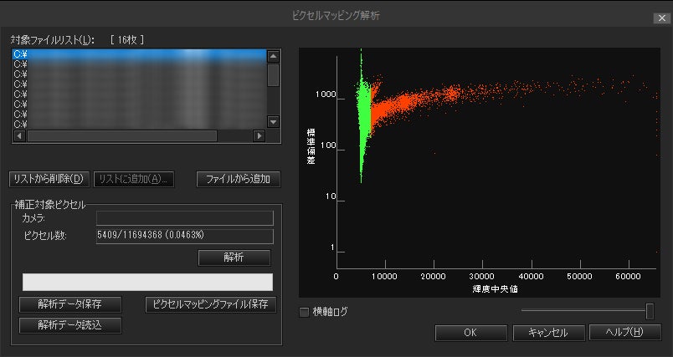Click the vertical scrollbar thumb in file list
Screen dimensions: 673x357
274,75
